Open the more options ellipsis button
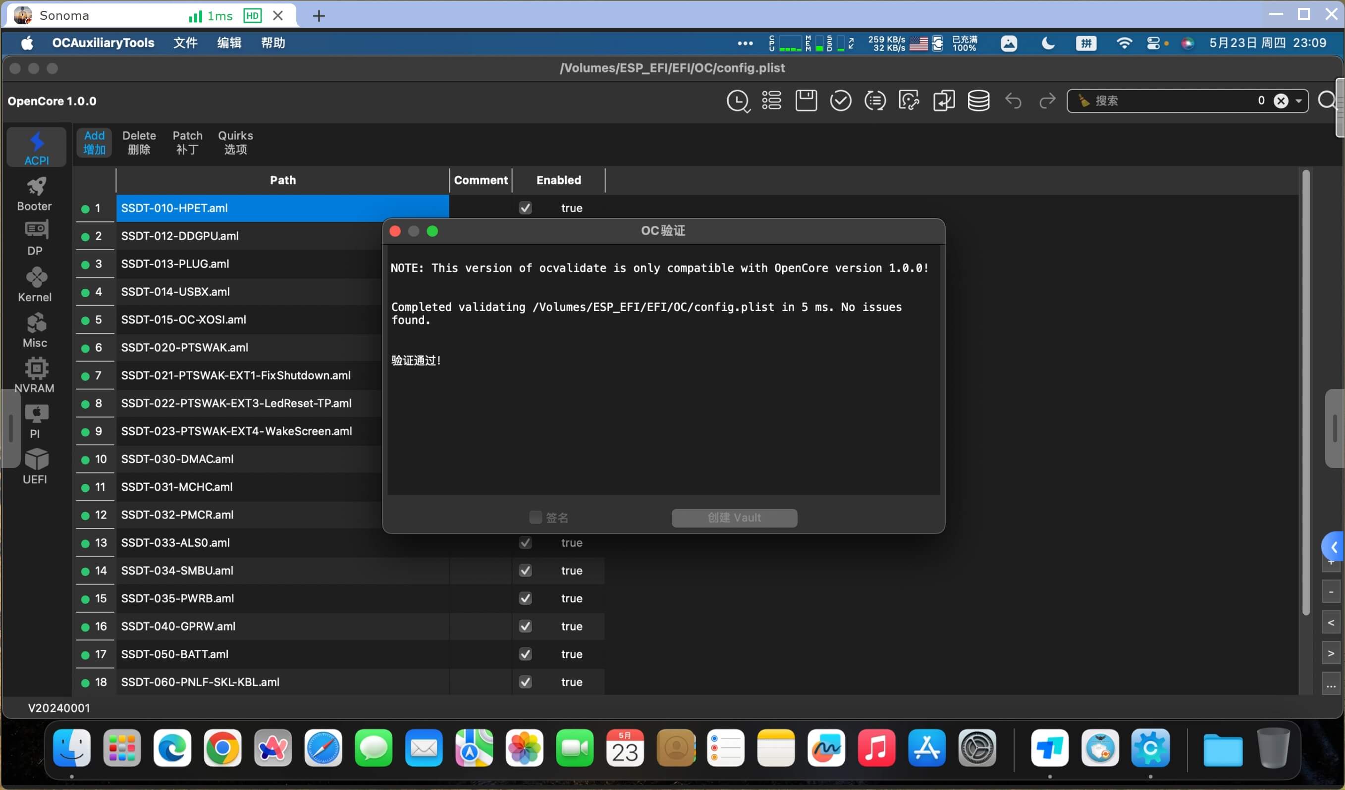This screenshot has width=1345, height=790. coord(1331,685)
